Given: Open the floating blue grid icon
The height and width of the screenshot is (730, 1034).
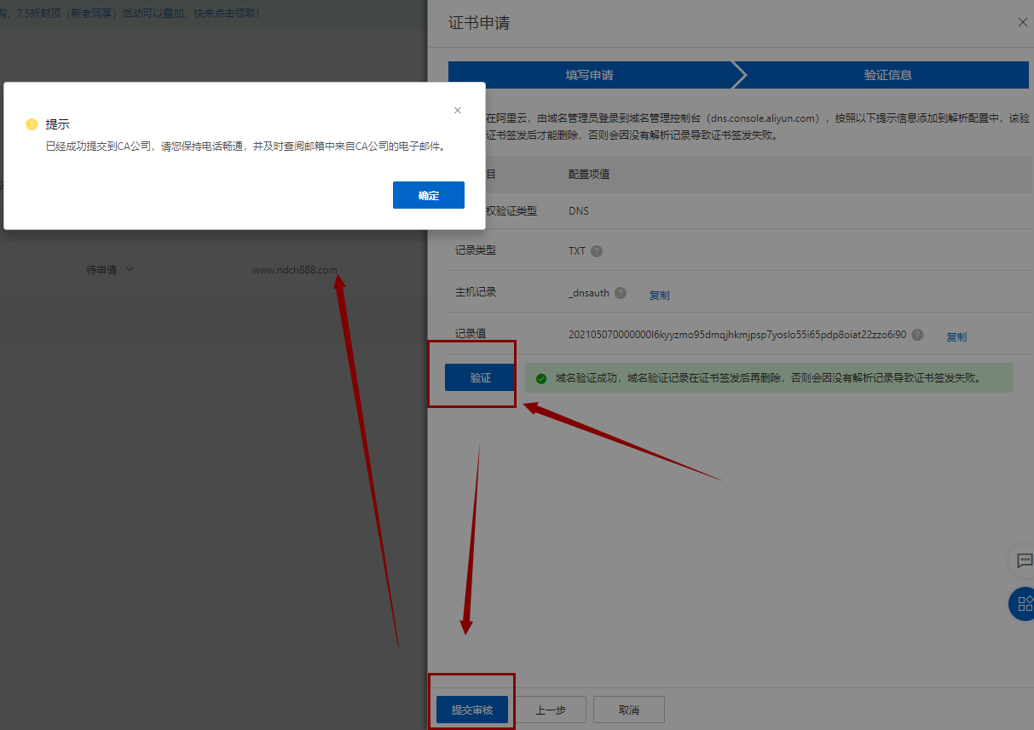Looking at the screenshot, I should pyautogui.click(x=1022, y=604).
